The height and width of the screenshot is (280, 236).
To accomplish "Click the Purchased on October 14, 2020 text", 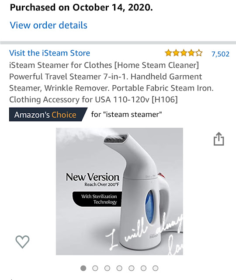I will pos(81,7).
